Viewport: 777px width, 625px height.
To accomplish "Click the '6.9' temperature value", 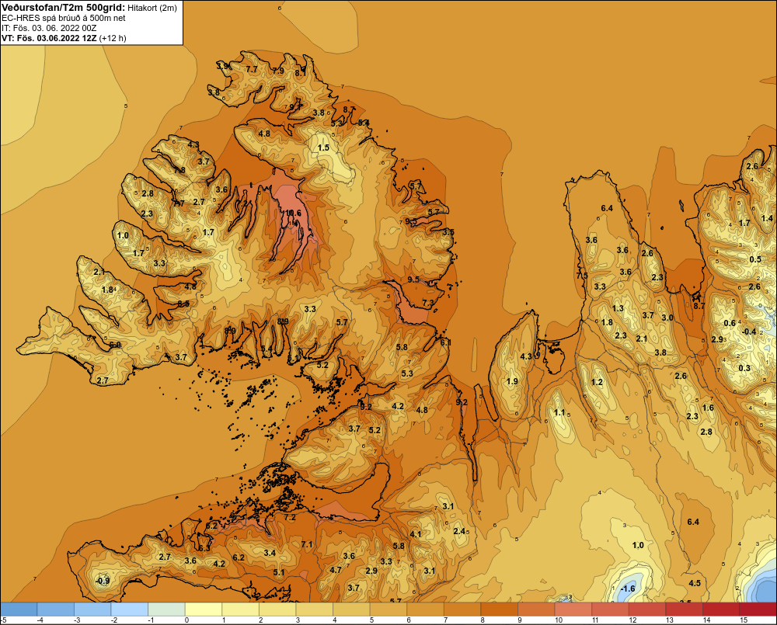I will 115,345.
